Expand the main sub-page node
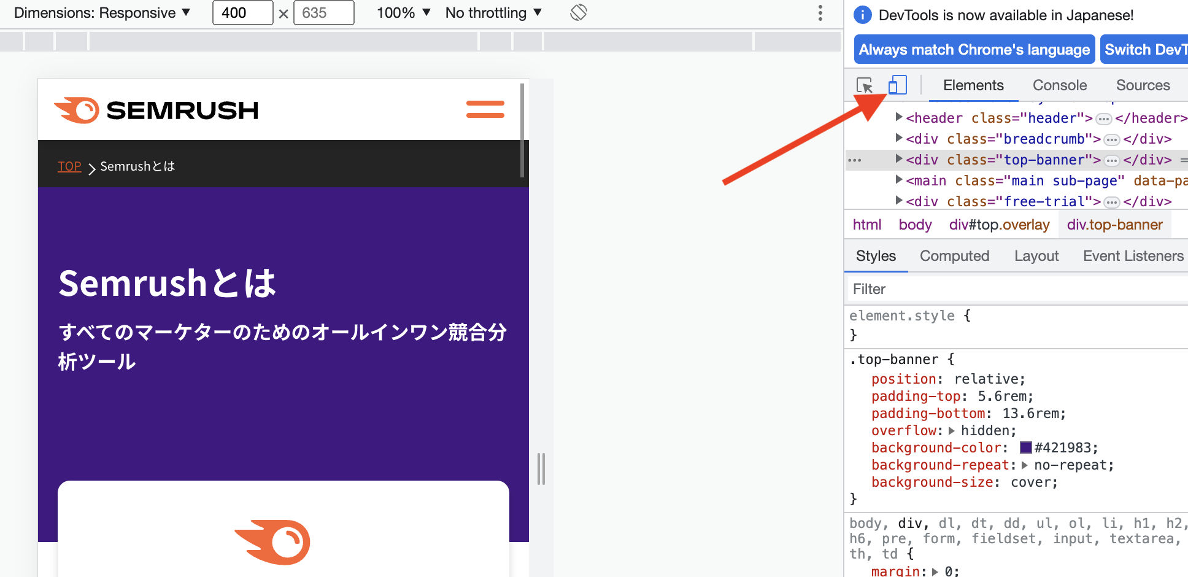This screenshot has height=577, width=1188. tap(899, 180)
